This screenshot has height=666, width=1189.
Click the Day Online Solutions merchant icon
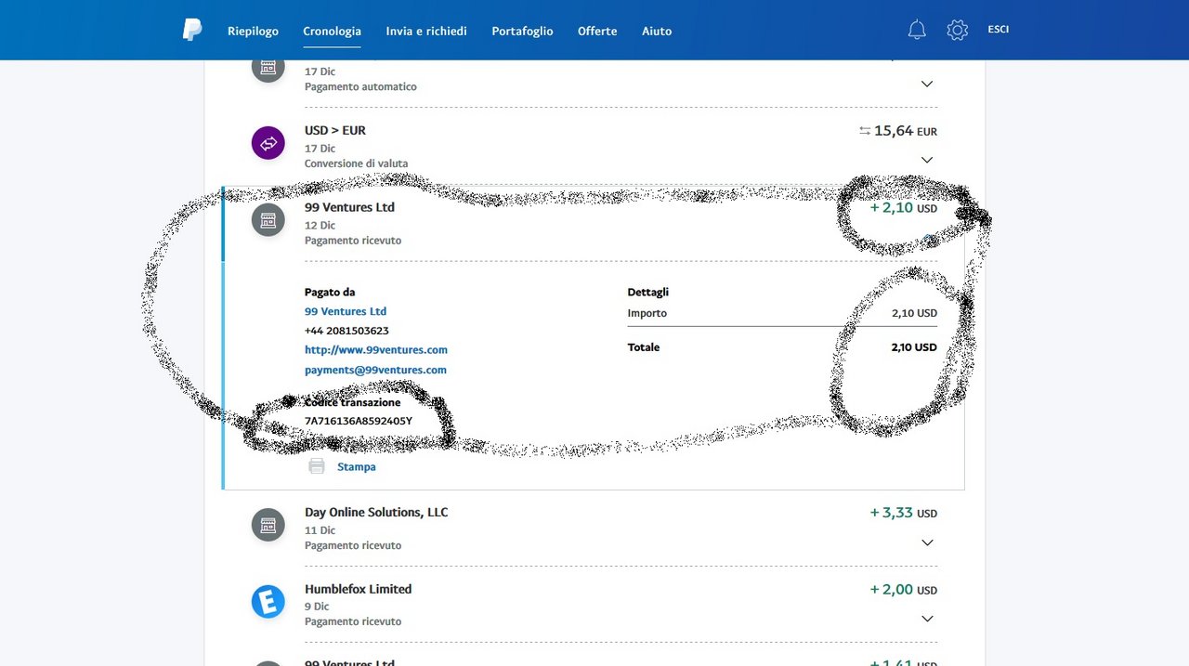(x=268, y=525)
